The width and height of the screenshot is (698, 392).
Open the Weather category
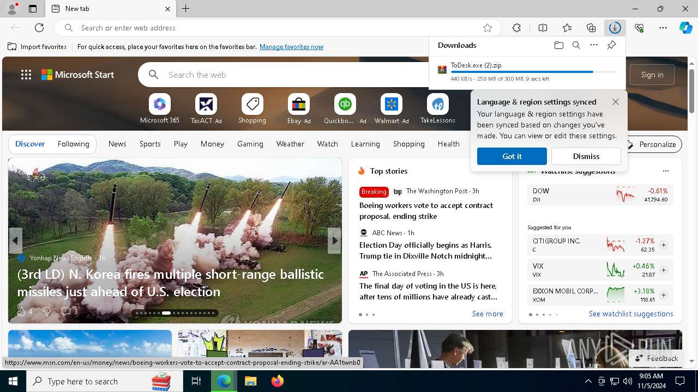pos(290,144)
